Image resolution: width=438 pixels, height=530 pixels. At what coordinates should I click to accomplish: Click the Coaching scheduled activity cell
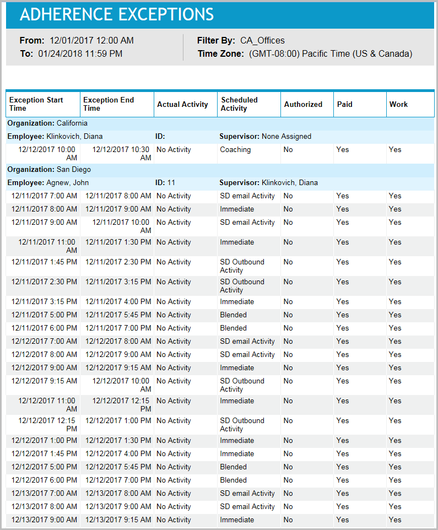pos(235,150)
